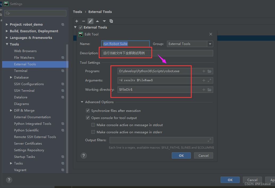Toggle the External Tools group checkbox
Image resolution: width=275 pixels, height=188 pixels.
(81, 27)
